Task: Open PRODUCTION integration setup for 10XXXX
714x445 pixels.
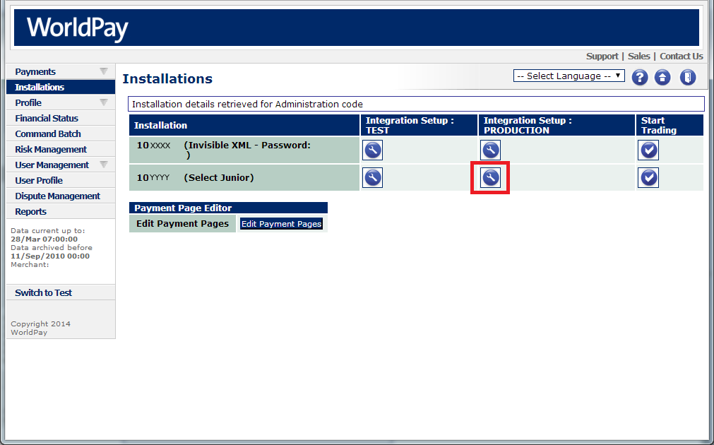Action: point(490,150)
